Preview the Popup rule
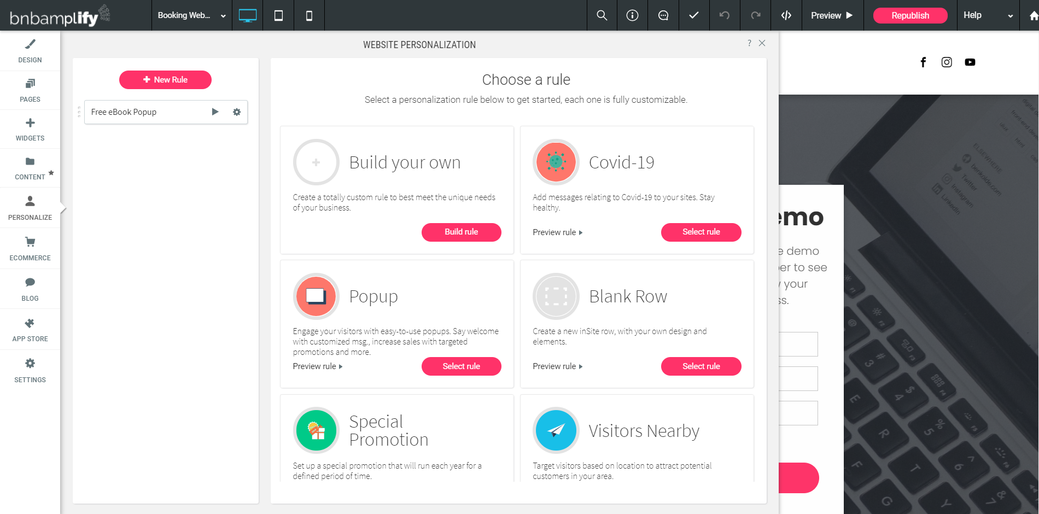 tap(318, 366)
